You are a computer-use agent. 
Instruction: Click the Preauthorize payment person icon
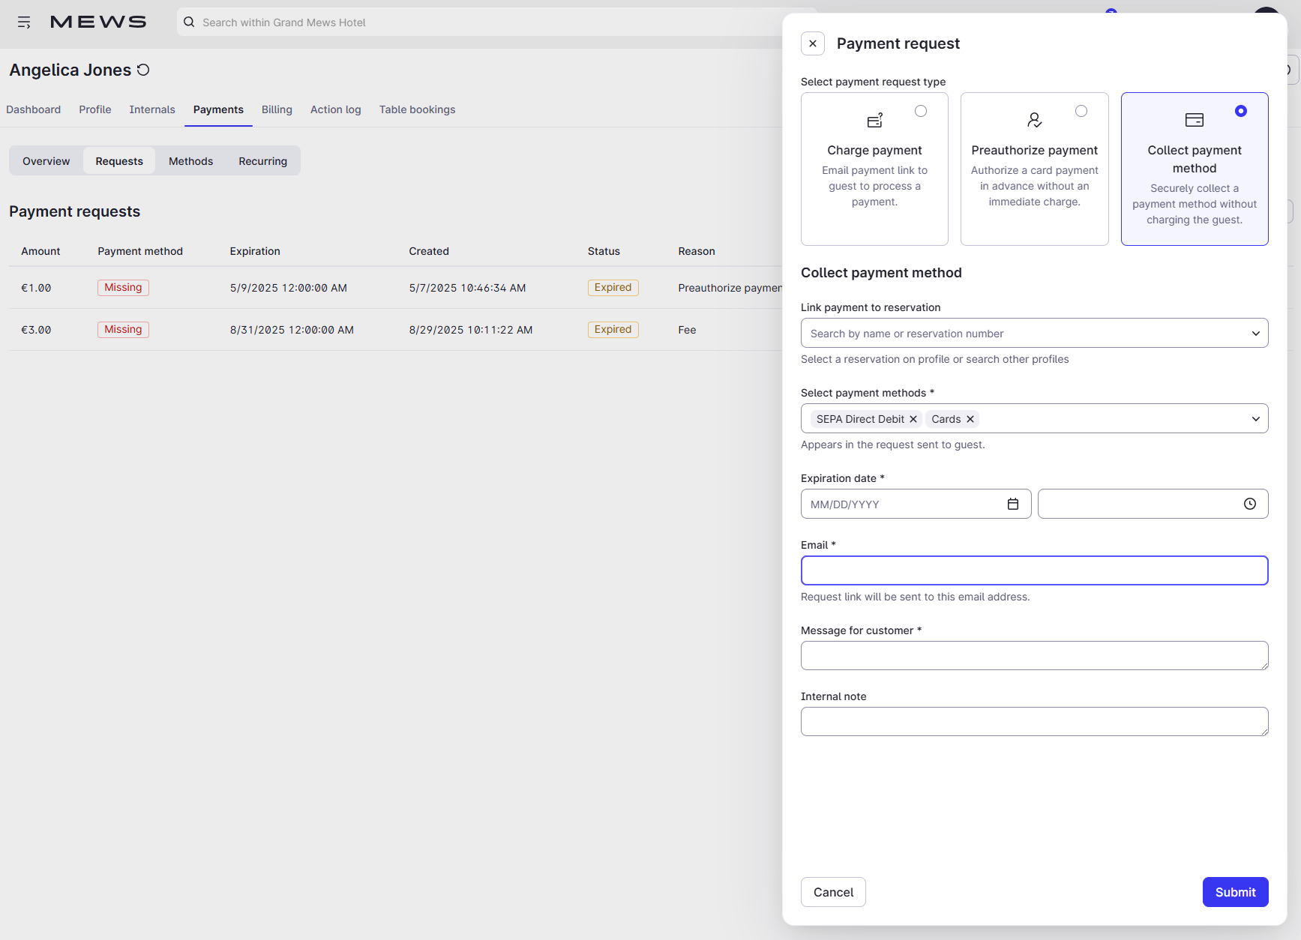pos(1034,120)
